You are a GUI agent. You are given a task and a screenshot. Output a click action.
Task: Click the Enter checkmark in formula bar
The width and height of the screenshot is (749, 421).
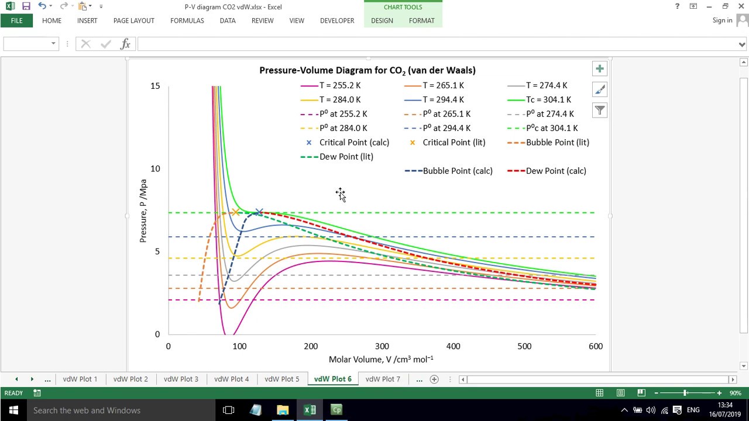[x=106, y=44]
